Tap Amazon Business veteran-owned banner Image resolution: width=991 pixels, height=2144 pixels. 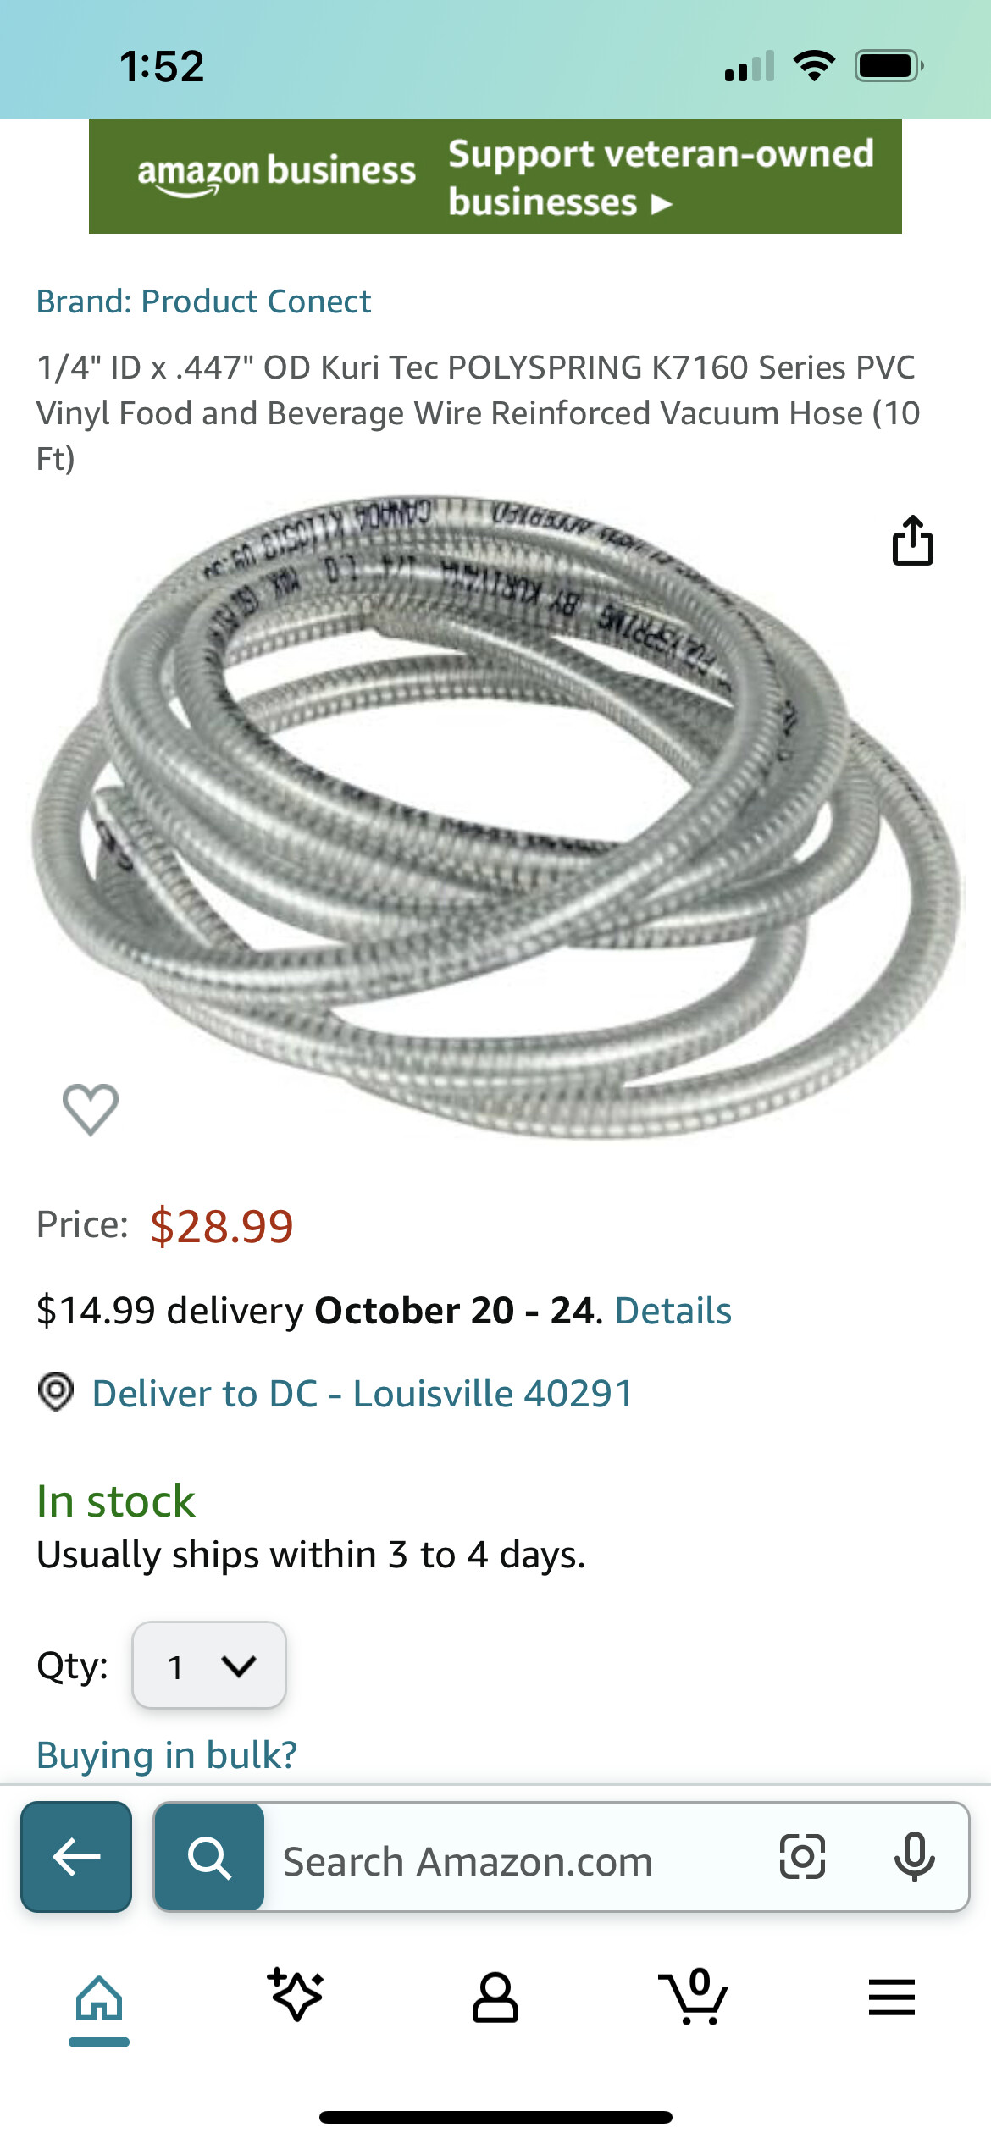[x=495, y=176]
